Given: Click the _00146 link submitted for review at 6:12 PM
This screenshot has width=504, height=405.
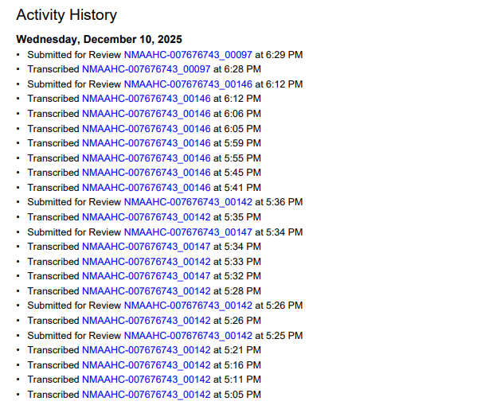Looking at the screenshot, I should tap(188, 84).
